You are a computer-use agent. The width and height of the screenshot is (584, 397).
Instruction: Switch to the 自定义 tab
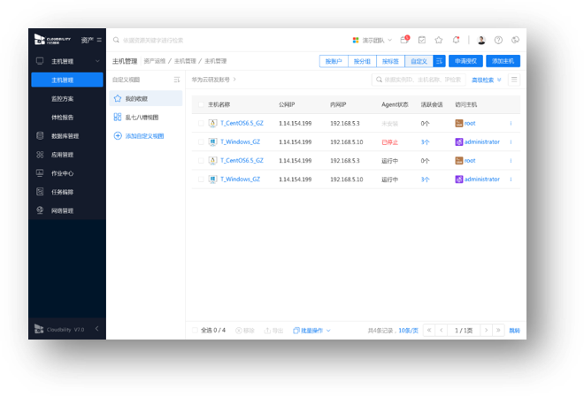point(419,61)
